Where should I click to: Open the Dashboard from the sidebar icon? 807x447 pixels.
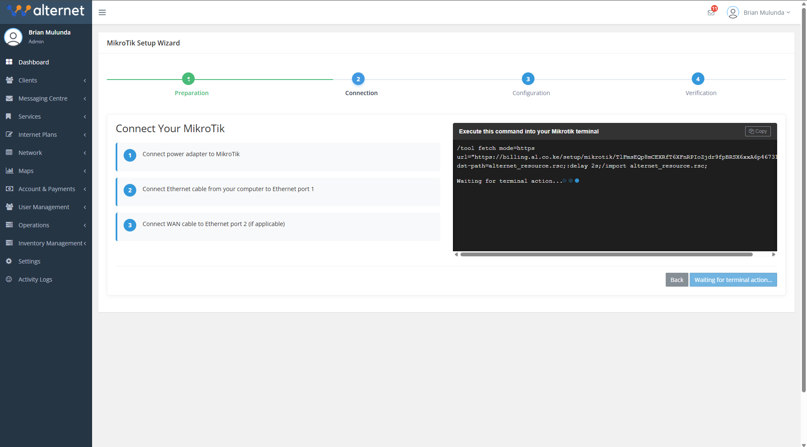[x=9, y=62]
